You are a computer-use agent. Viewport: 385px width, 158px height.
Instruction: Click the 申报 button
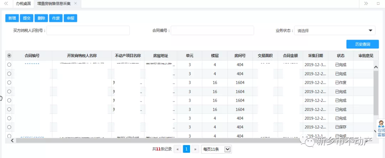pyautogui.click(x=70, y=18)
